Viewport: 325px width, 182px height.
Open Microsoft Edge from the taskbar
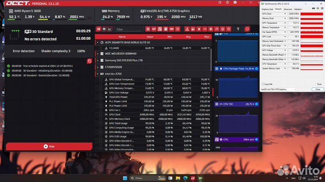[186, 178]
